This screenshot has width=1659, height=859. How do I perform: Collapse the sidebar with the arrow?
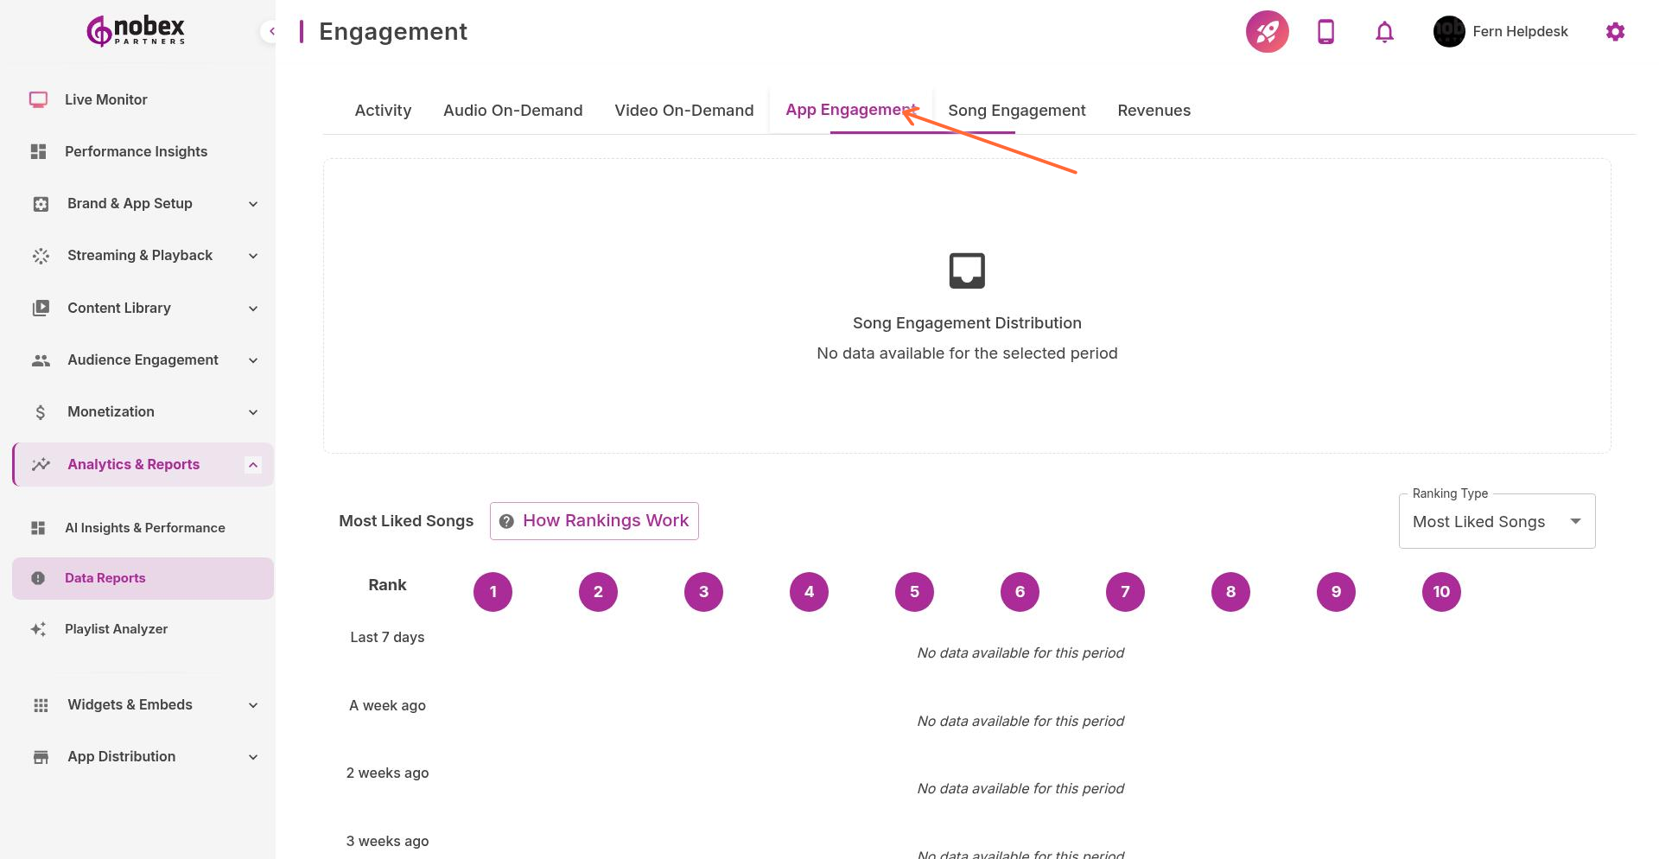pyautogui.click(x=272, y=30)
